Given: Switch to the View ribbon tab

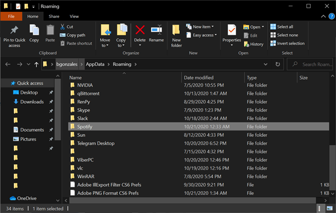Looking at the screenshot, I should point(74,16).
